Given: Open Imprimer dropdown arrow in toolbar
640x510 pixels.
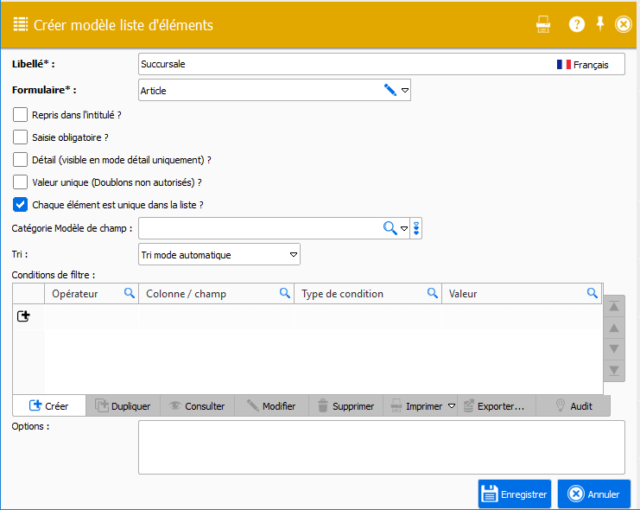Looking at the screenshot, I should coord(452,406).
